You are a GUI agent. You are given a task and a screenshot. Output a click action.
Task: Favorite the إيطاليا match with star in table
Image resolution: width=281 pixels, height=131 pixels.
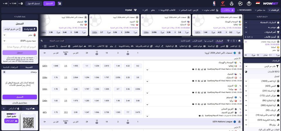tap(241, 66)
